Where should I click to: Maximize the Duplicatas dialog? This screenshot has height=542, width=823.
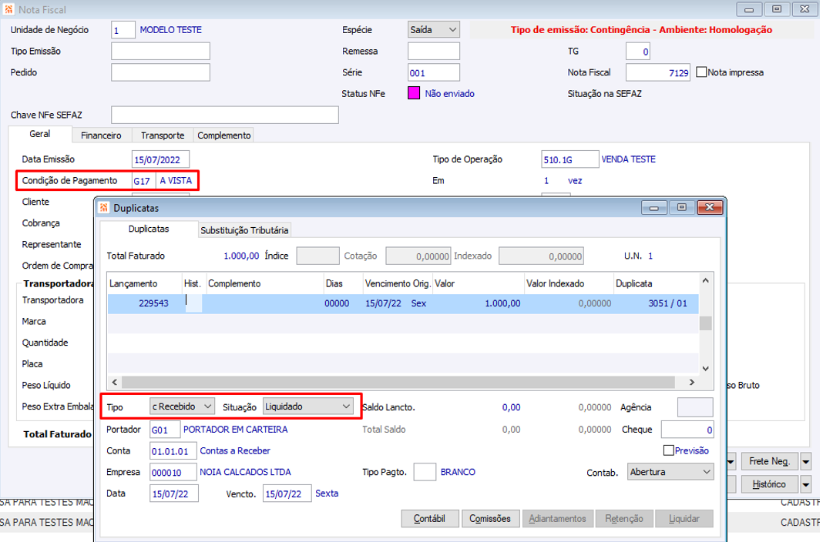[x=682, y=208]
